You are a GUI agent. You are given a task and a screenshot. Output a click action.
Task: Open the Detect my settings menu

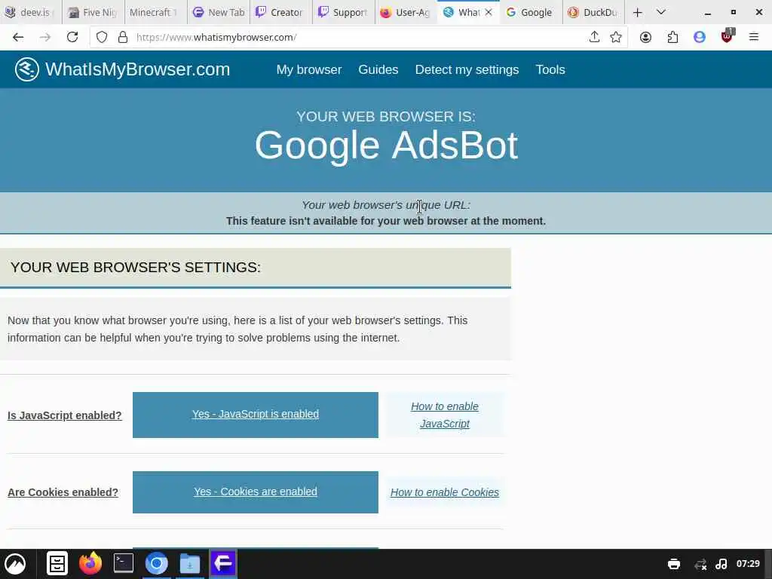click(x=467, y=70)
